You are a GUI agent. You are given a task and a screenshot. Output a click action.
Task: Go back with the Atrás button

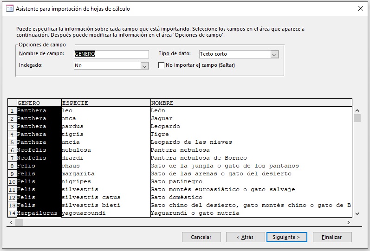(x=245, y=237)
